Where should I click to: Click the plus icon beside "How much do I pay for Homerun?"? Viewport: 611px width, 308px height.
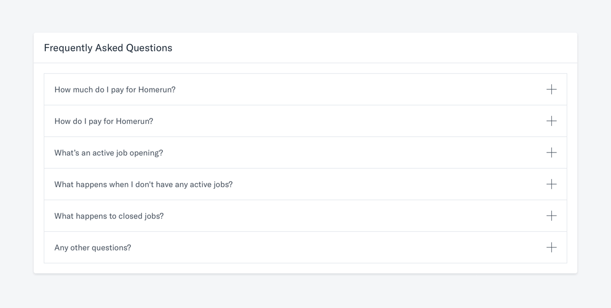pyautogui.click(x=551, y=89)
